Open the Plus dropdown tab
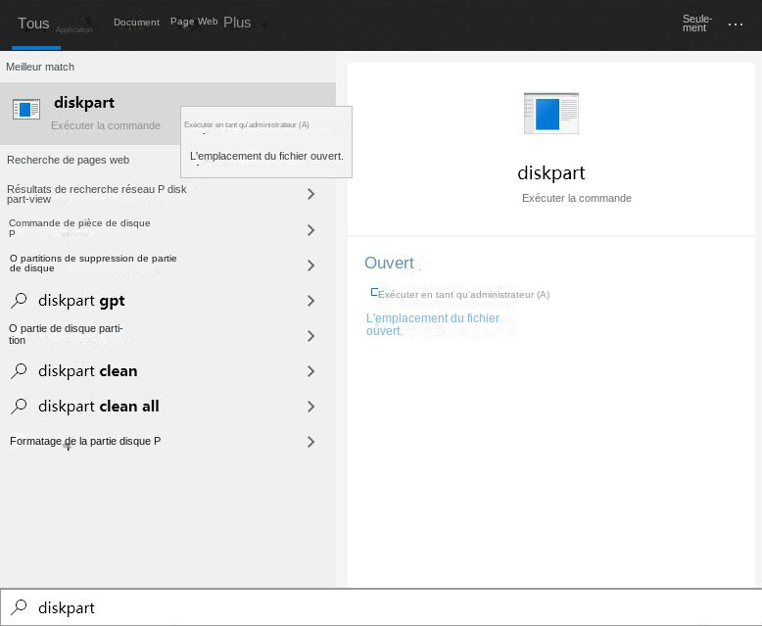Viewport: 762px width, 626px height. click(237, 23)
